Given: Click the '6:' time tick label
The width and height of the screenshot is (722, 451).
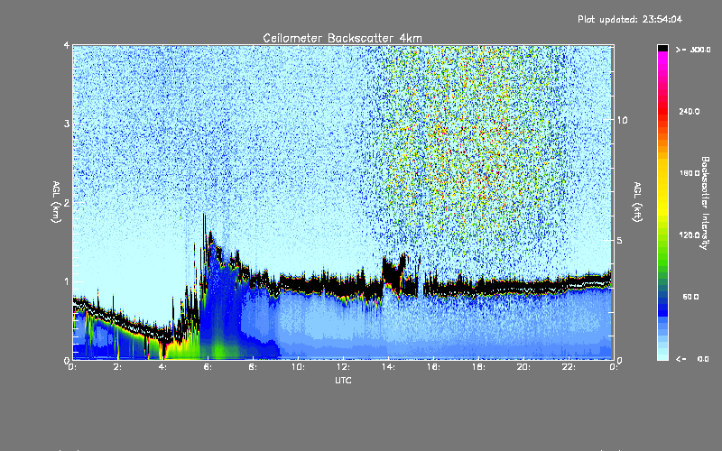Looking at the screenshot, I should [208, 367].
